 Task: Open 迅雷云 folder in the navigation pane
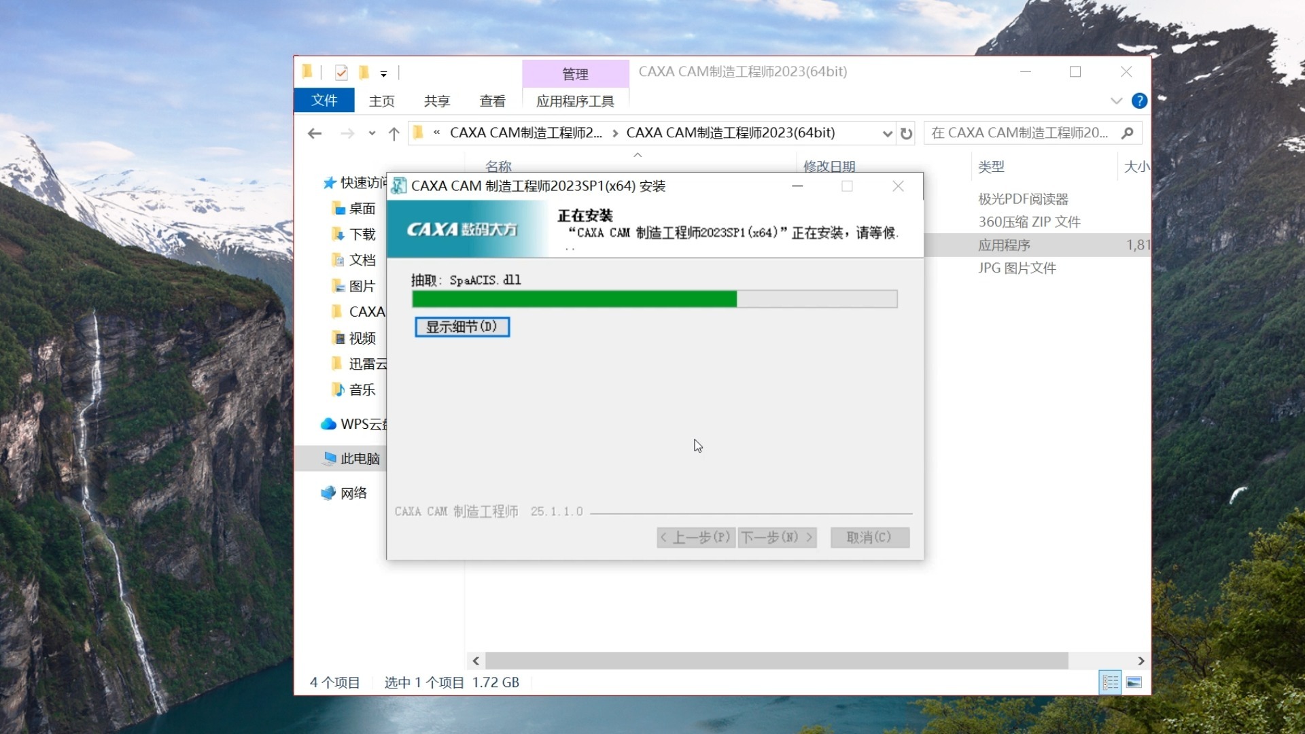pos(359,364)
